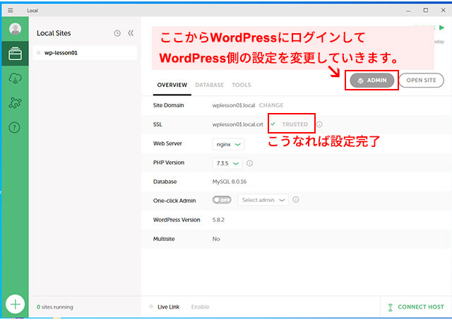
Task: Open the SSL info icon
Action: [319, 124]
